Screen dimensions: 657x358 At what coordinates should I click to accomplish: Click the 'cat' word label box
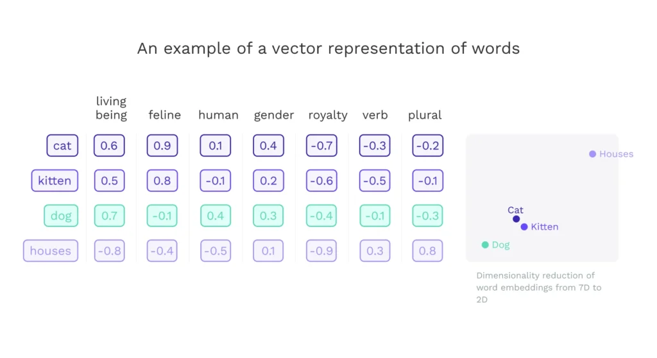click(62, 146)
